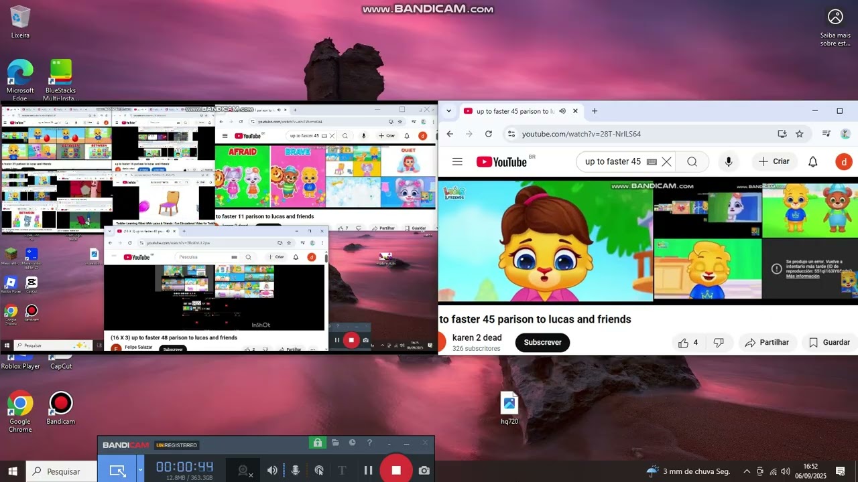The image size is (858, 482).
Task: Like the video showing 4 likes
Action: point(688,342)
